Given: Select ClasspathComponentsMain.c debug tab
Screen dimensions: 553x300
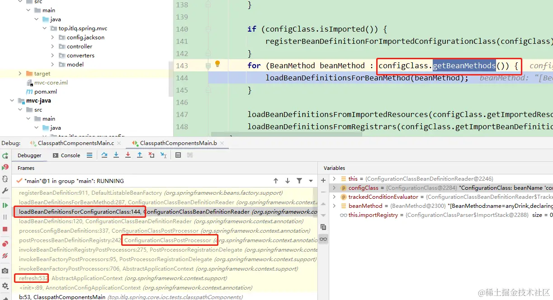Looking at the screenshot, I should [x=76, y=143].
